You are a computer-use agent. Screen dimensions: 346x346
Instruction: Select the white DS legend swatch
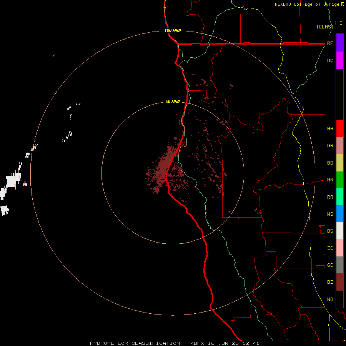tap(339, 231)
